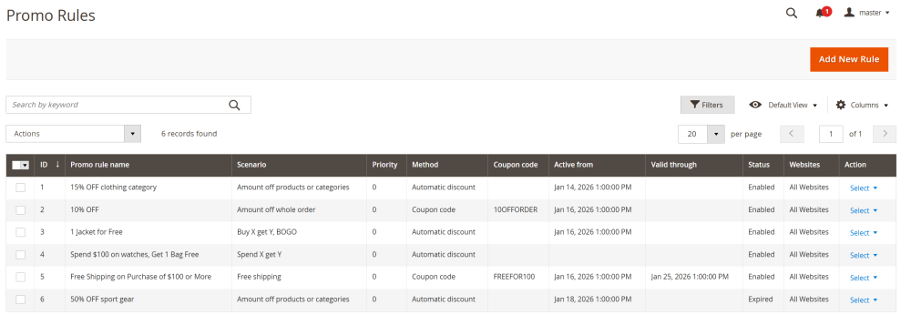Check the box for Free Shipping on Purchase rule

[x=20, y=277]
